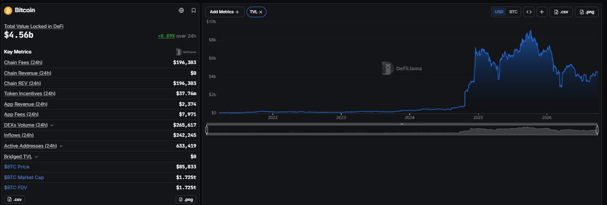Viewport: 607px width, 205px height.
Task: Grab the left handle of range slider
Action: (x=207, y=130)
